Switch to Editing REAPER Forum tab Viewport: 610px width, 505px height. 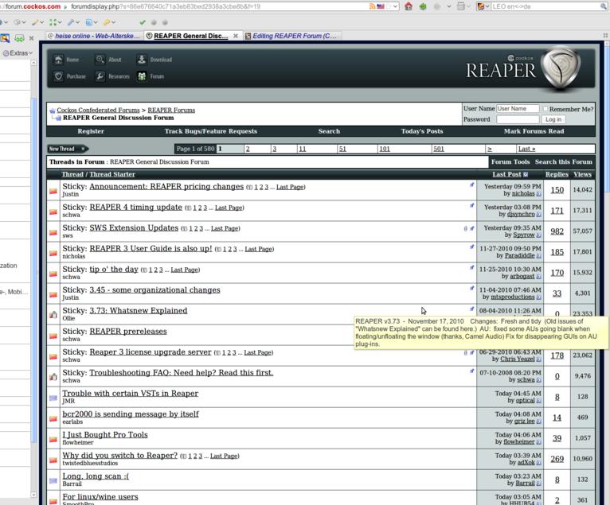(292, 36)
